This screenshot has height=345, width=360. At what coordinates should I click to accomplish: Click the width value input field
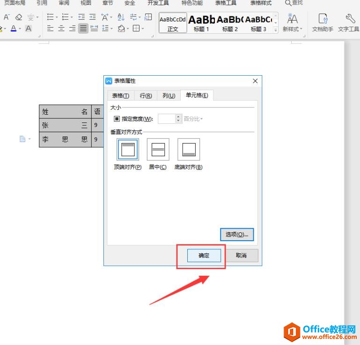167,119
